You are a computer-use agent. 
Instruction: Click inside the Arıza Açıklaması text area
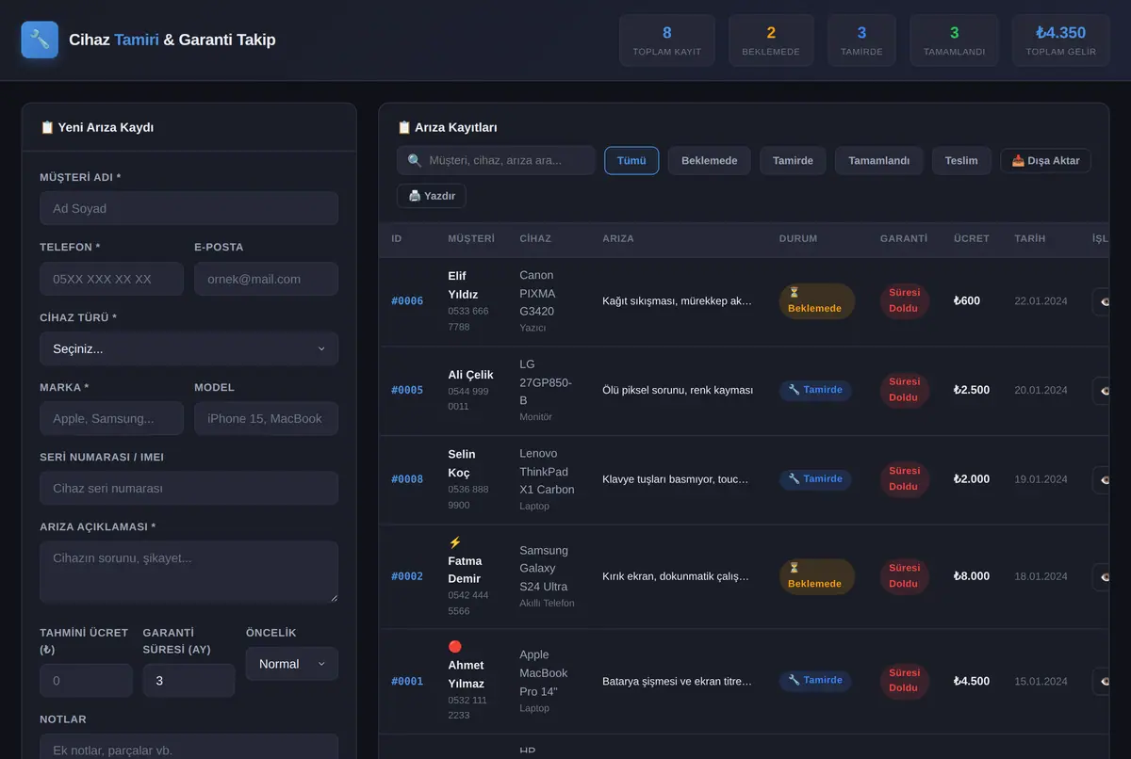(x=188, y=572)
